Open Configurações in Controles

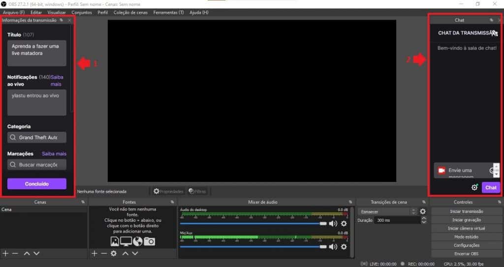pyautogui.click(x=467, y=245)
